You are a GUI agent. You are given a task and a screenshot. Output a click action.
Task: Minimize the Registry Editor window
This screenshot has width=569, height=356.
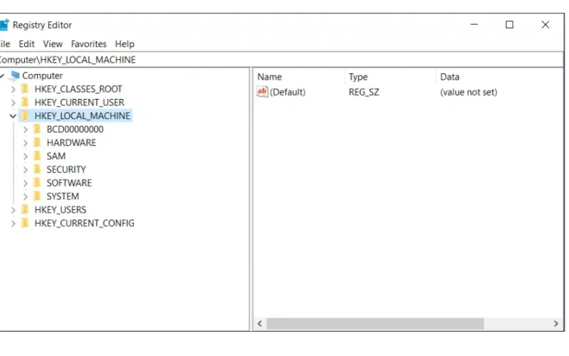[474, 25]
